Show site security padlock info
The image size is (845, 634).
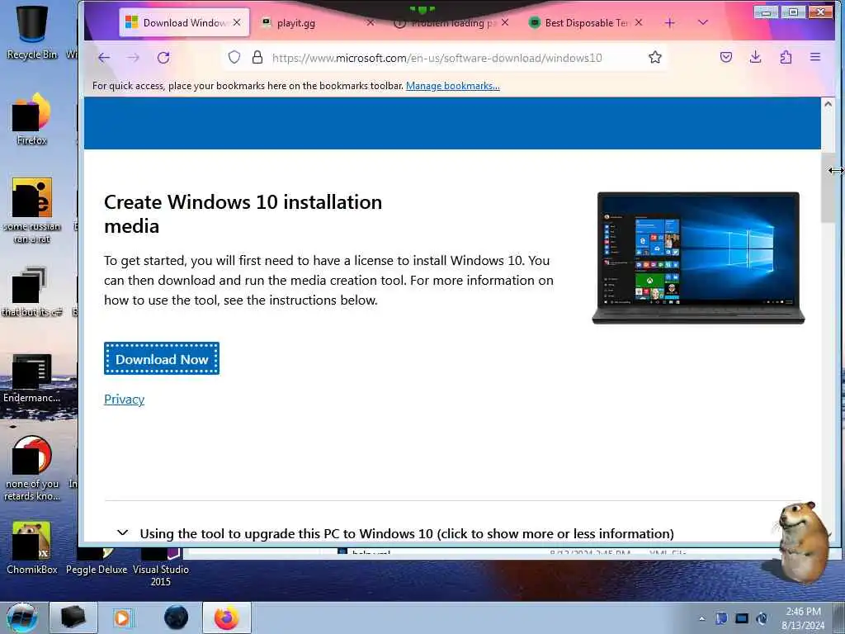point(257,57)
